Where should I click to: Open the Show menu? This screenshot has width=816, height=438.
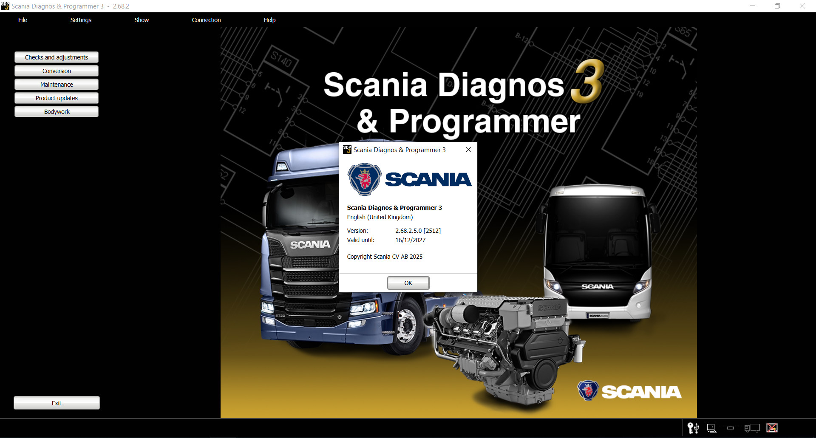click(x=142, y=20)
